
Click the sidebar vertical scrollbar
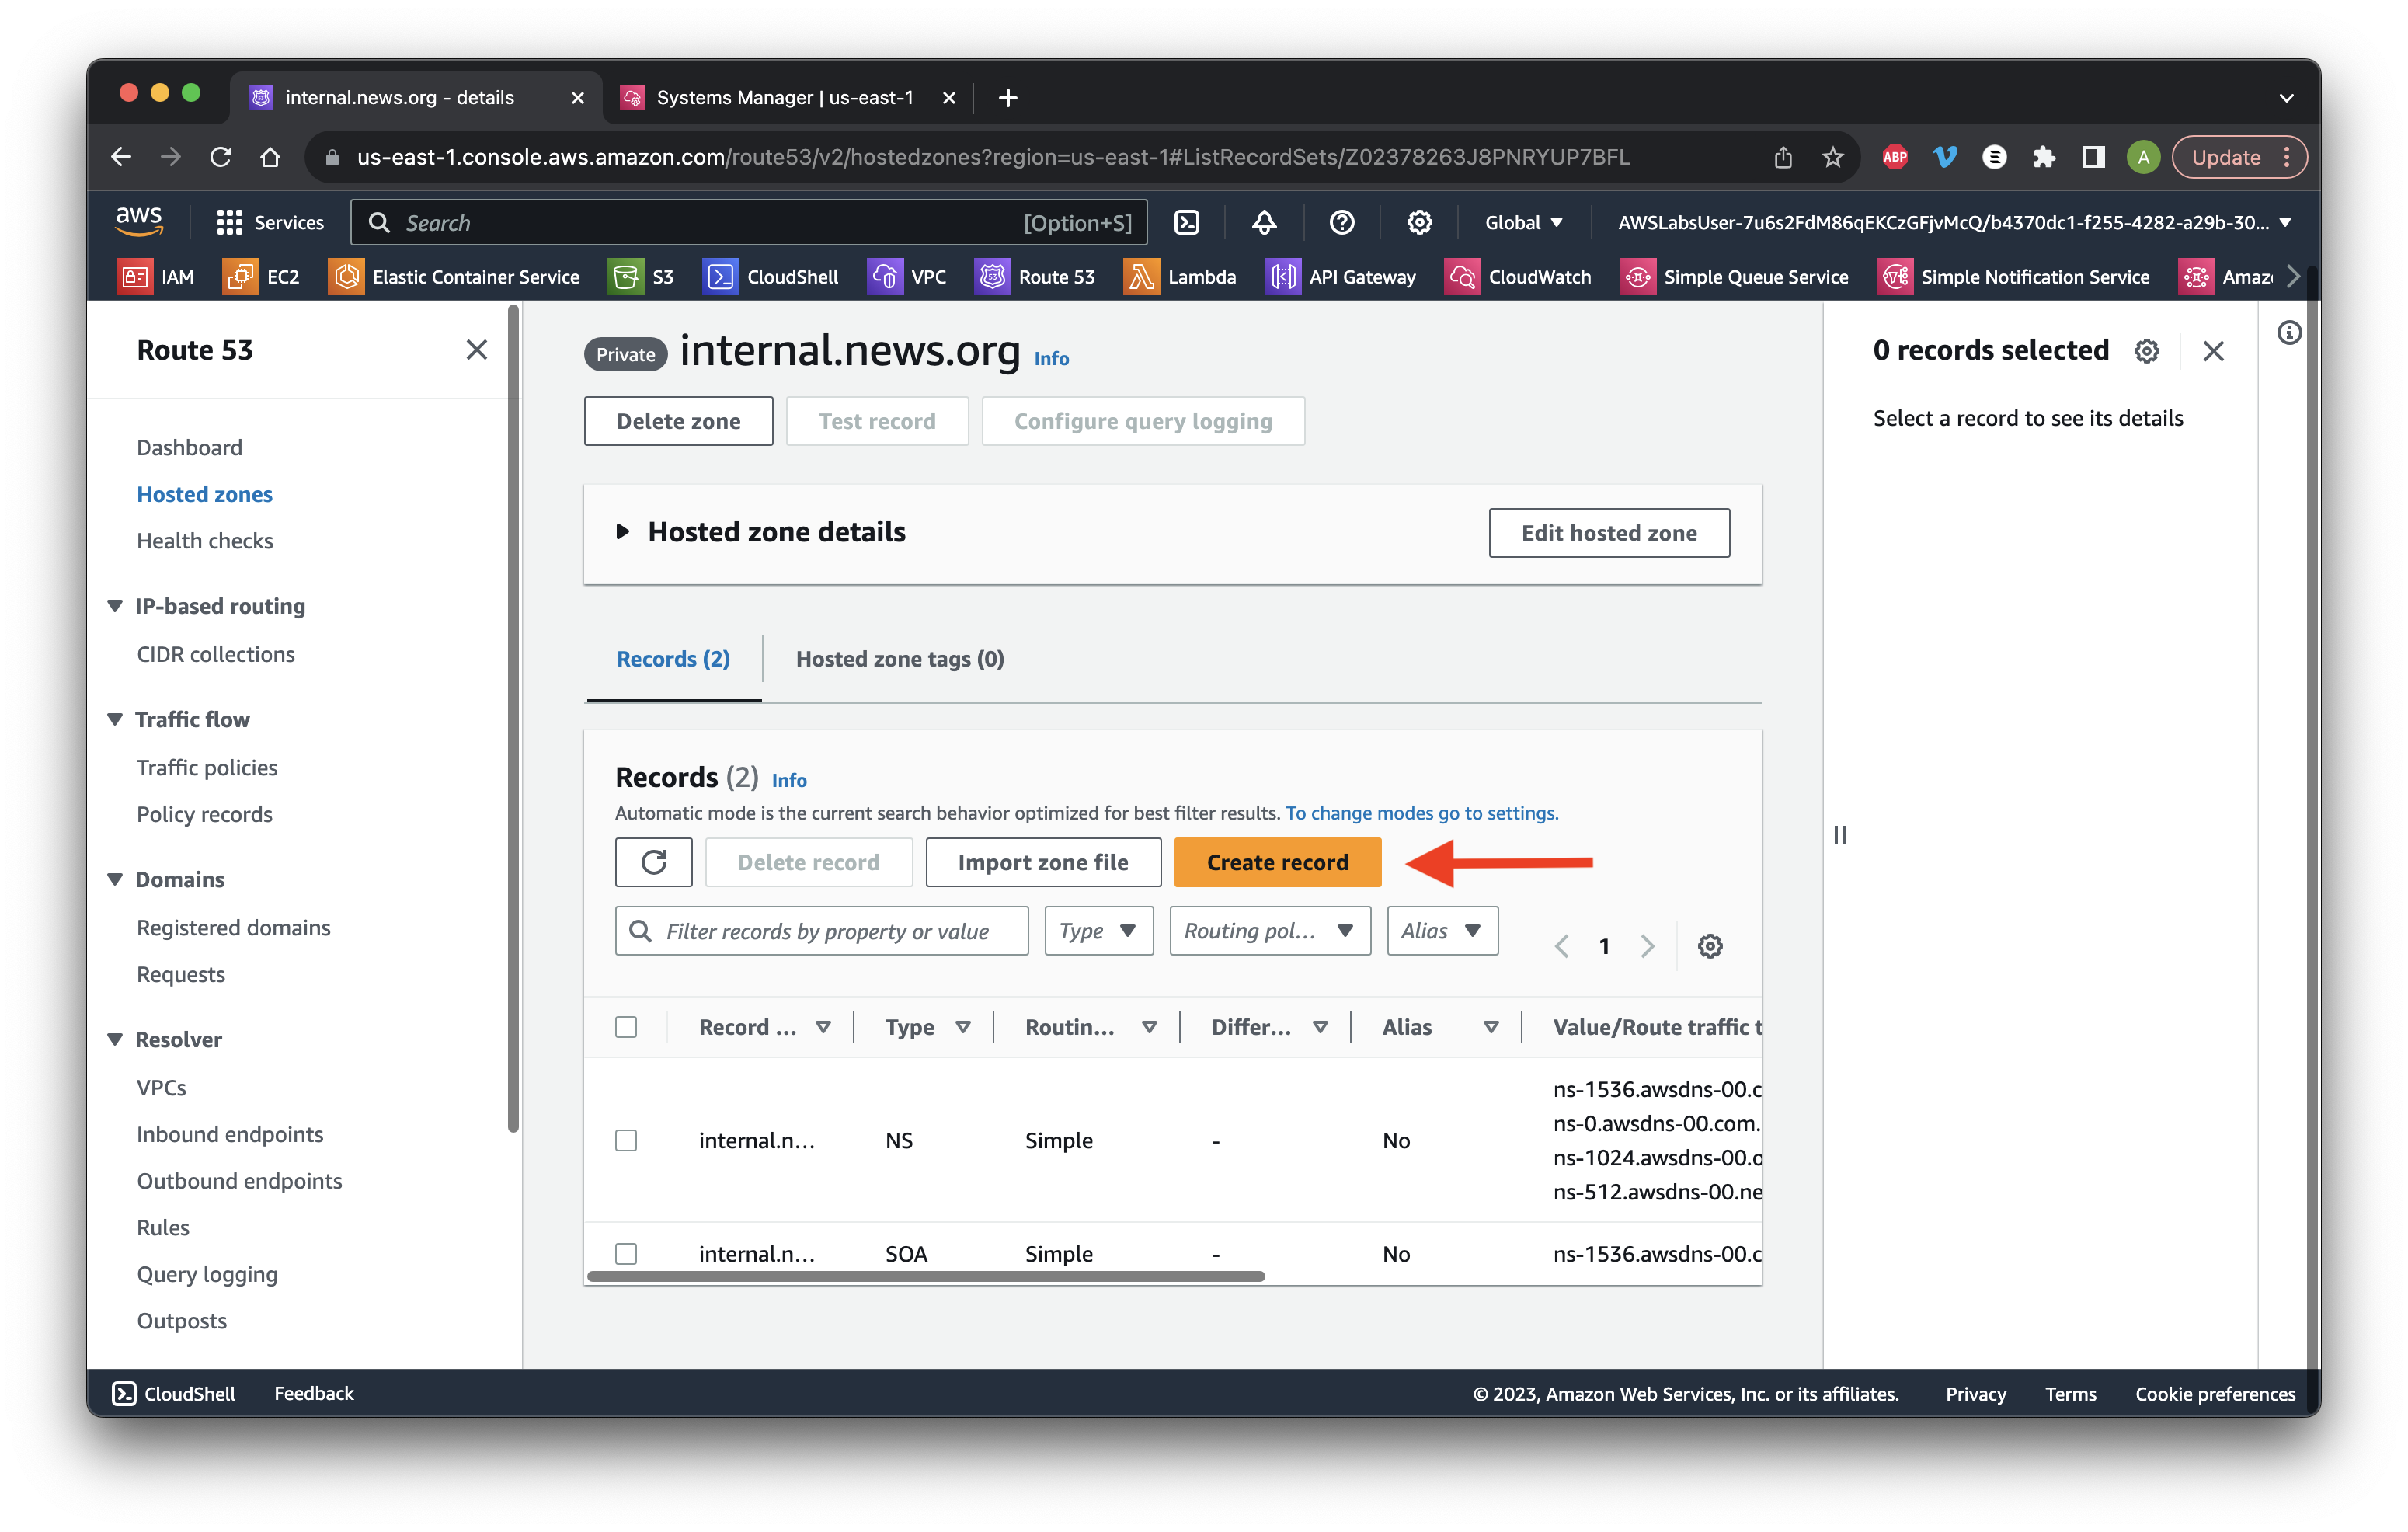point(513,720)
